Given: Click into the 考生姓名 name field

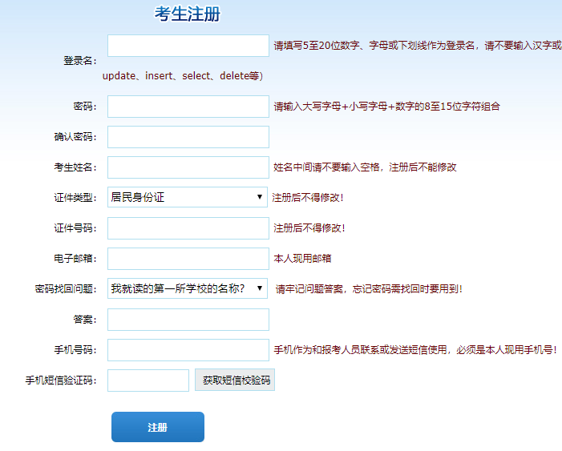Looking at the screenshot, I should [x=188, y=167].
